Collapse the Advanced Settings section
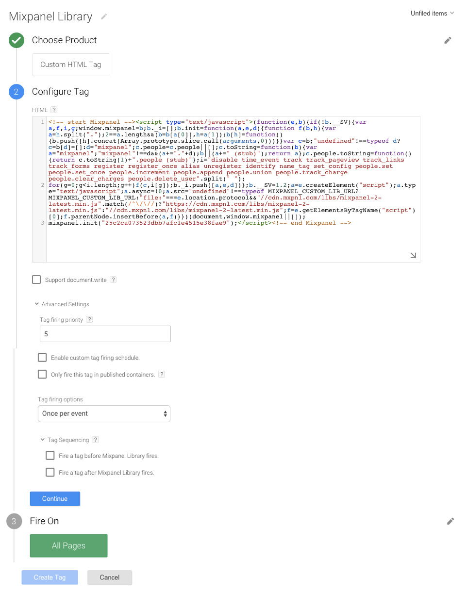 click(x=62, y=304)
